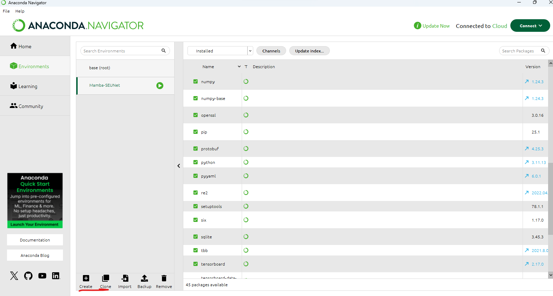Click the green info icon beside Update Now
Screen dimensions: 553x296
[418, 26]
